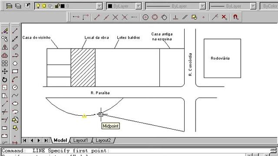This screenshot has width=278, height=156.
Task: Click ByLayer color control swatch
Action: pyautogui.click(x=110, y=6)
